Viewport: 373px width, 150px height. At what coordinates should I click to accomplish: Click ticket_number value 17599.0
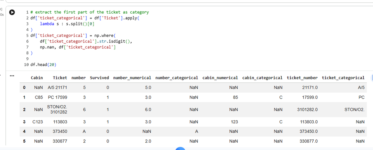coord(310,97)
